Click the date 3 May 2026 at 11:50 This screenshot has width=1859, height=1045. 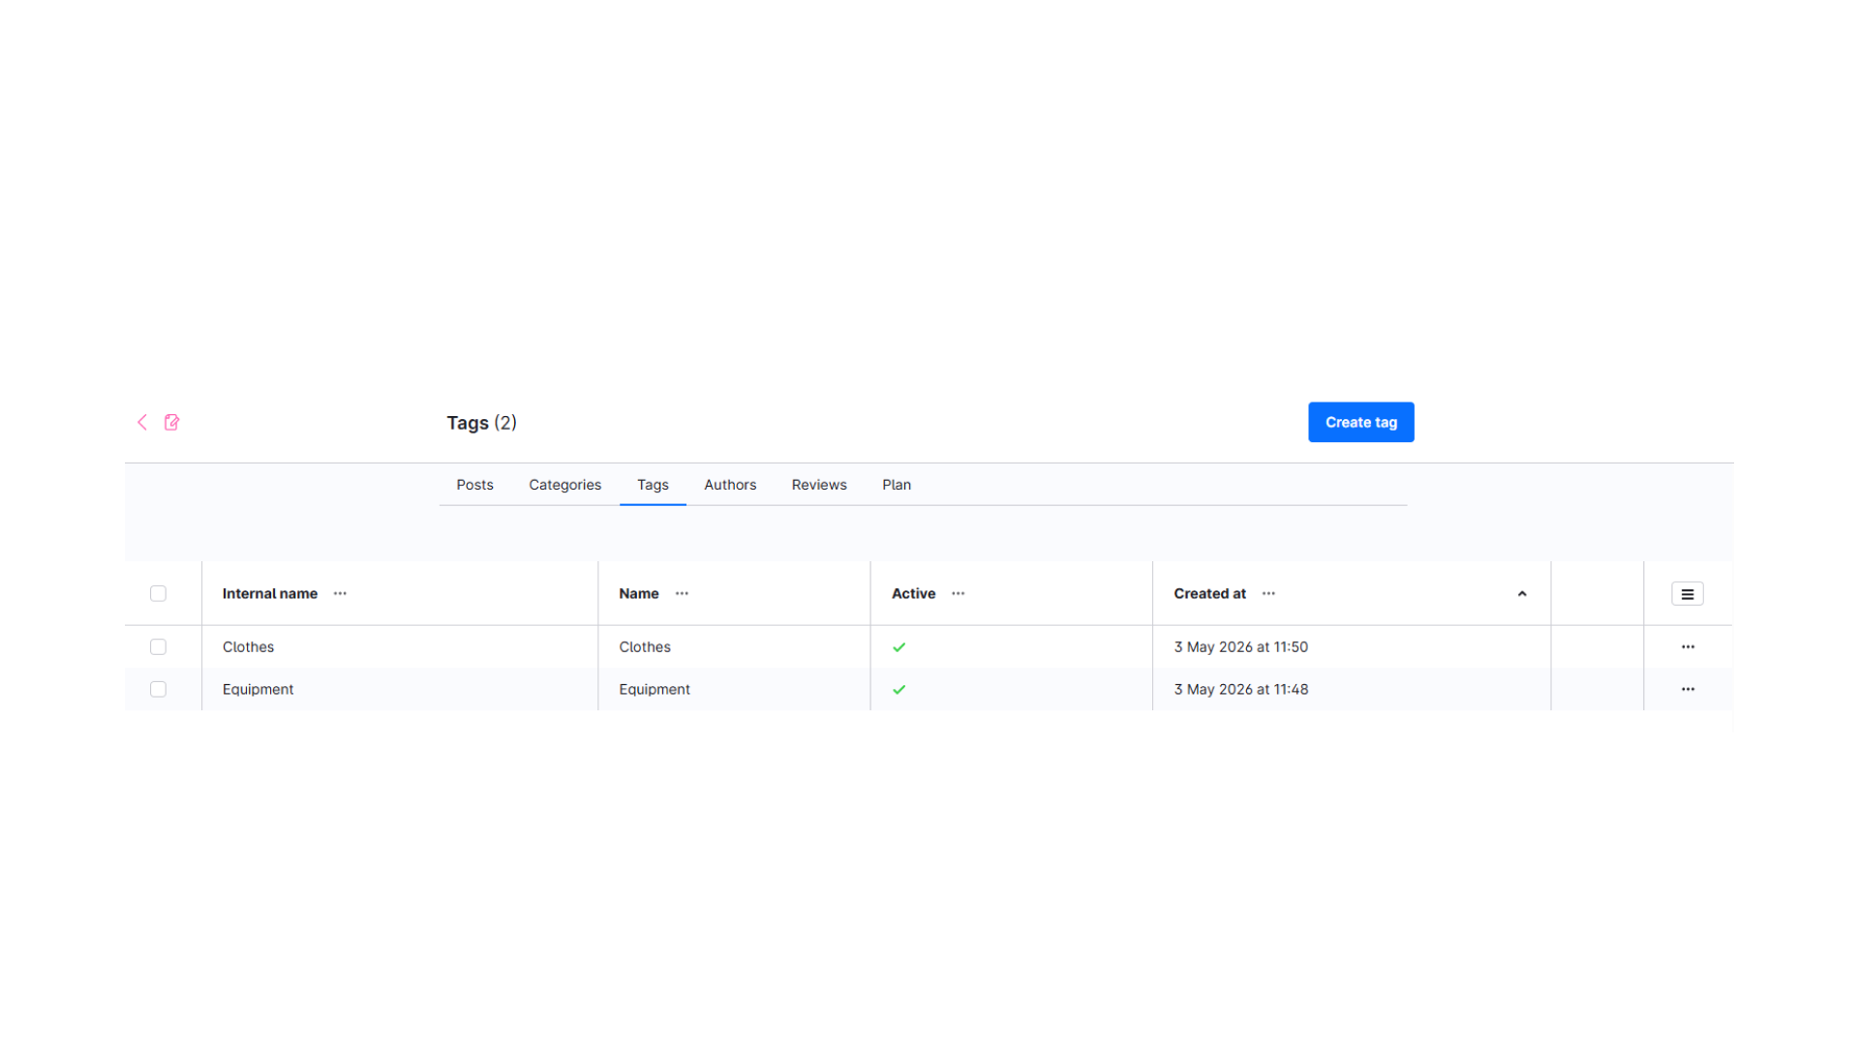tap(1240, 646)
